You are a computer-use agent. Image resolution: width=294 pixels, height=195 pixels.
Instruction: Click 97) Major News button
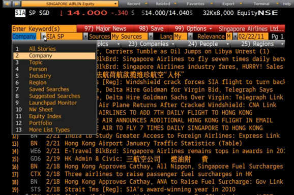coord(105,28)
